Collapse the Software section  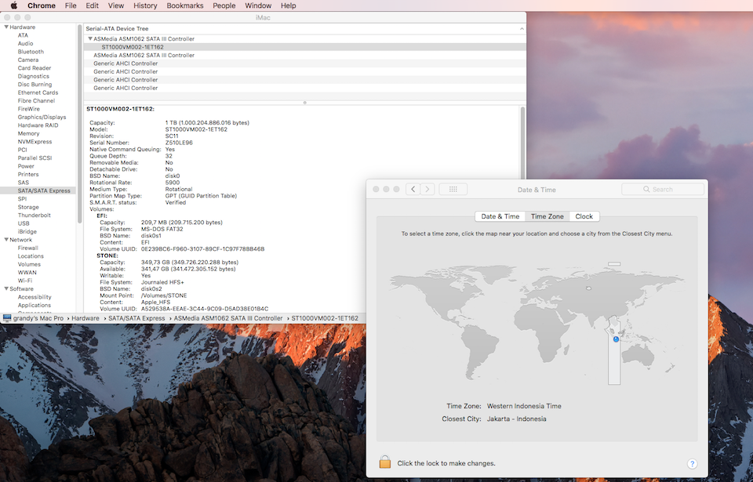(6, 289)
